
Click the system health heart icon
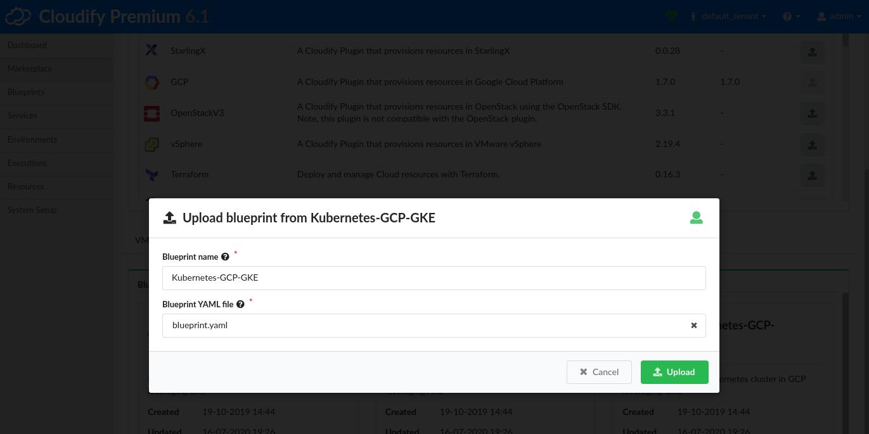pyautogui.click(x=671, y=16)
